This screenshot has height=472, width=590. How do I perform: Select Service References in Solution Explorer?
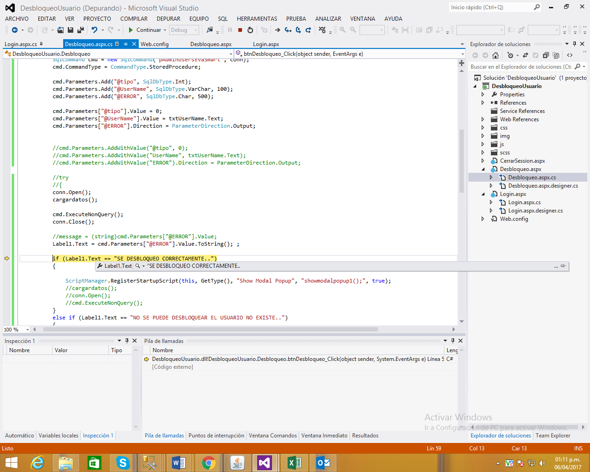point(522,111)
